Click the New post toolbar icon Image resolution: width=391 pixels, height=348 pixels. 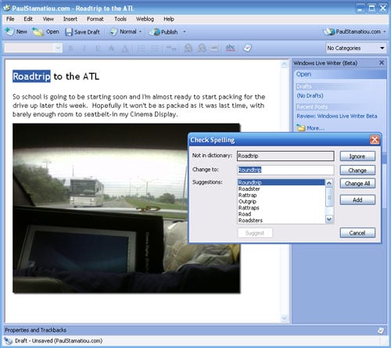tap(9, 32)
